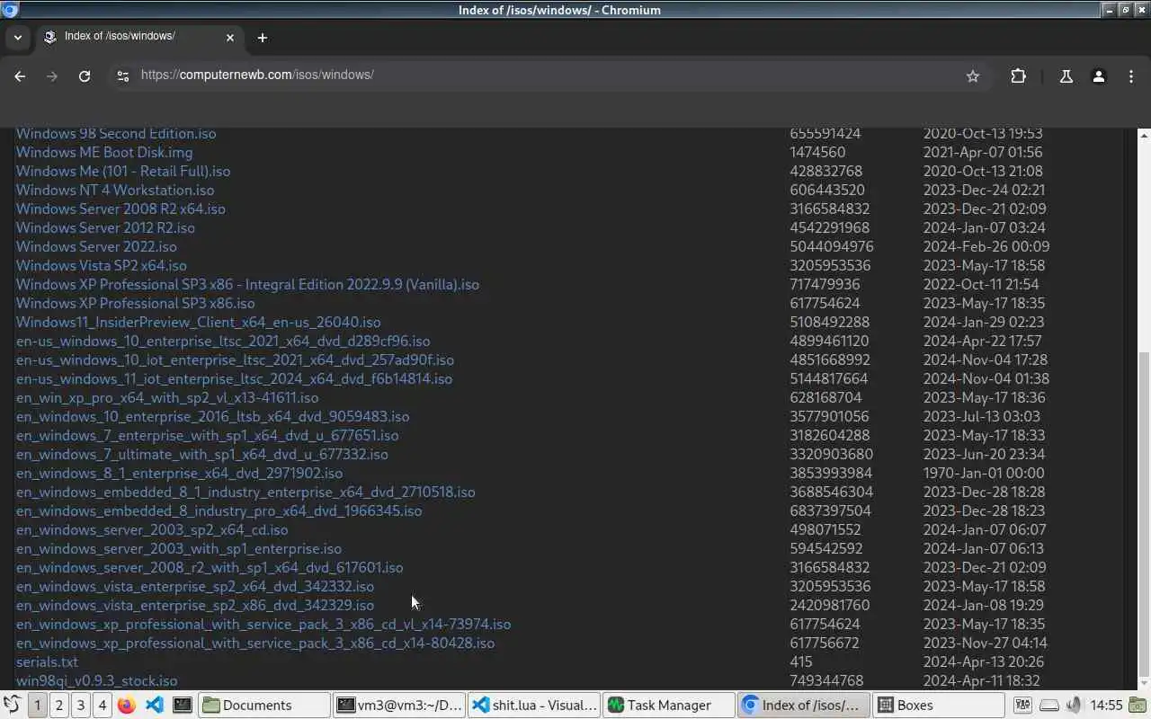The height and width of the screenshot is (719, 1151).
Task: Open XP professional x86_cd_vl_x14-73974 link
Action: pyautogui.click(x=263, y=624)
